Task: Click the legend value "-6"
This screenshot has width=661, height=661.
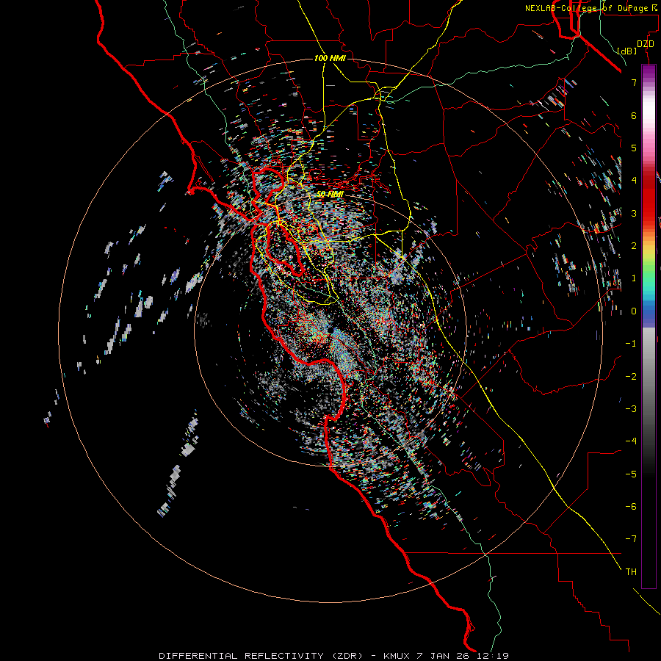Action: [631, 506]
